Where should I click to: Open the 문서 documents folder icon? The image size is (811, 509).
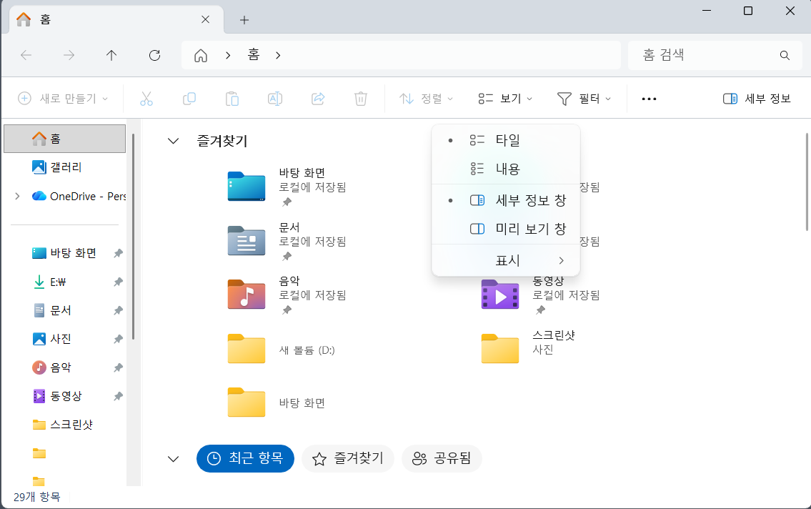point(247,240)
